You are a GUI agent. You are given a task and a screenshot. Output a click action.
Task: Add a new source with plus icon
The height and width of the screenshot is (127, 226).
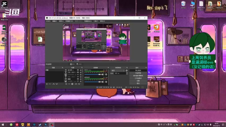pos(66,84)
